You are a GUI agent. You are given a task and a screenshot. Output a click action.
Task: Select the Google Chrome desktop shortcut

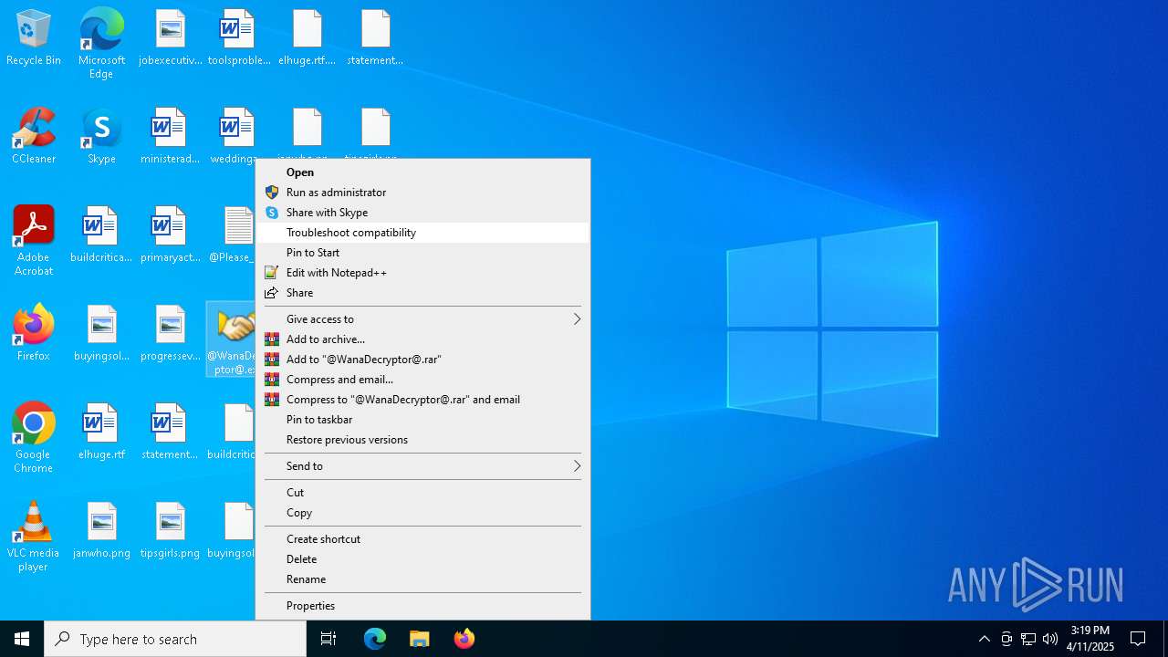[x=34, y=438]
